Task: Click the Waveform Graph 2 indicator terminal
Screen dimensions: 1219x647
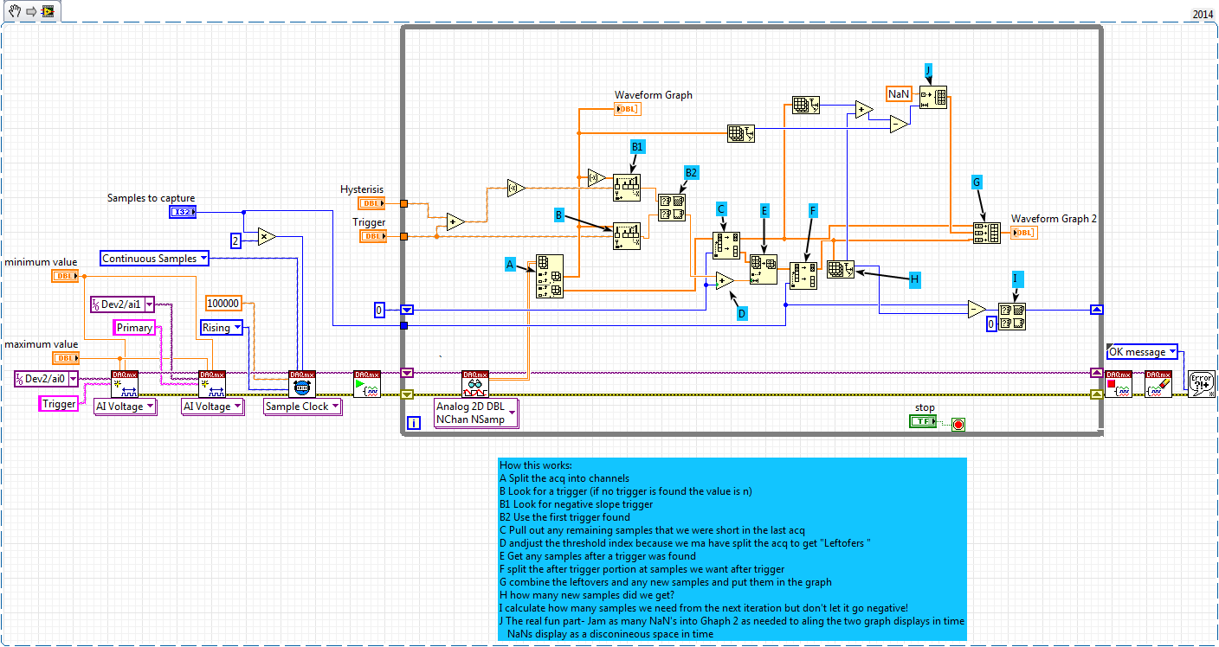Action: (1024, 233)
